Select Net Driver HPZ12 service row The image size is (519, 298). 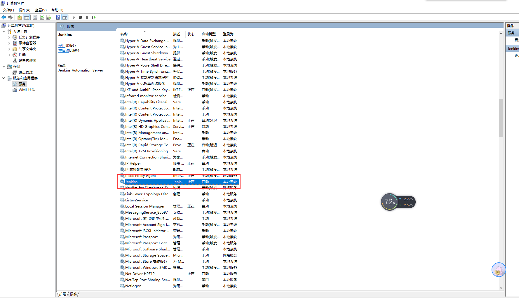click(179, 274)
